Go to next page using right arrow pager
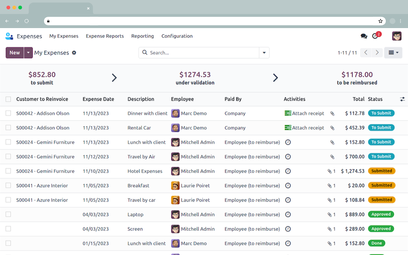 (377, 53)
